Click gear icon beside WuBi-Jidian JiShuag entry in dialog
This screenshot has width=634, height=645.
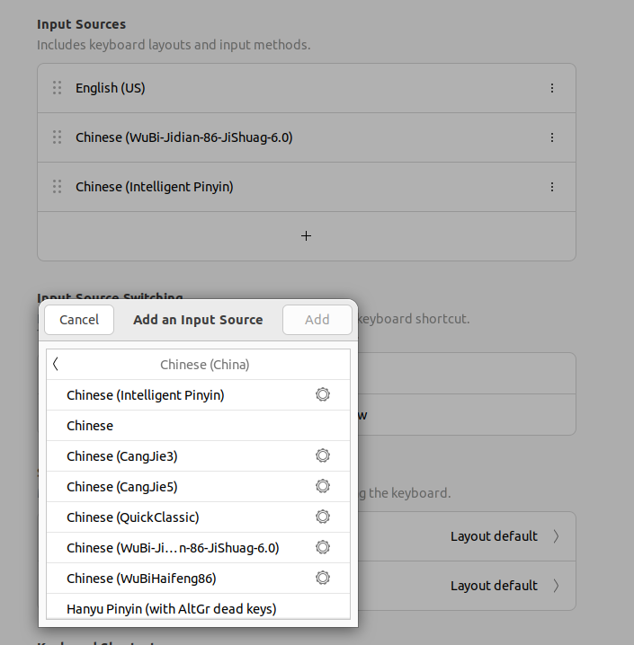coord(323,547)
